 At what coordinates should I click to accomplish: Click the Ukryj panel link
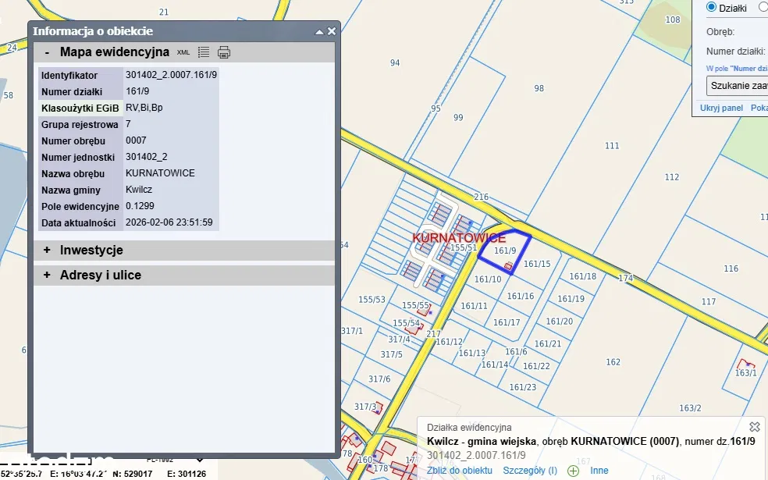pyautogui.click(x=721, y=108)
